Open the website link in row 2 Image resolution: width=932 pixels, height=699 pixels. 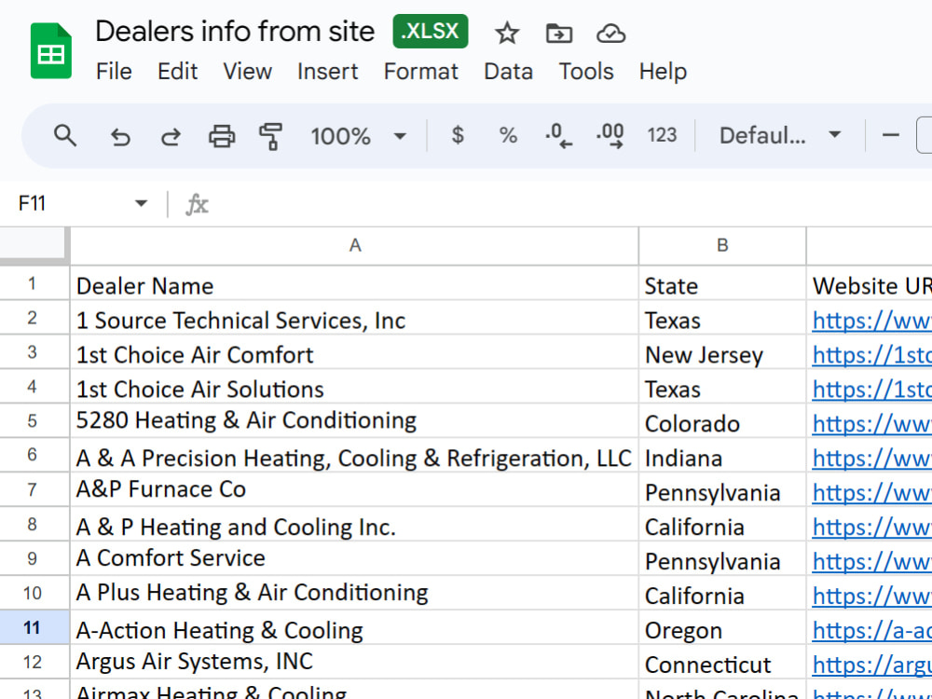(x=872, y=321)
